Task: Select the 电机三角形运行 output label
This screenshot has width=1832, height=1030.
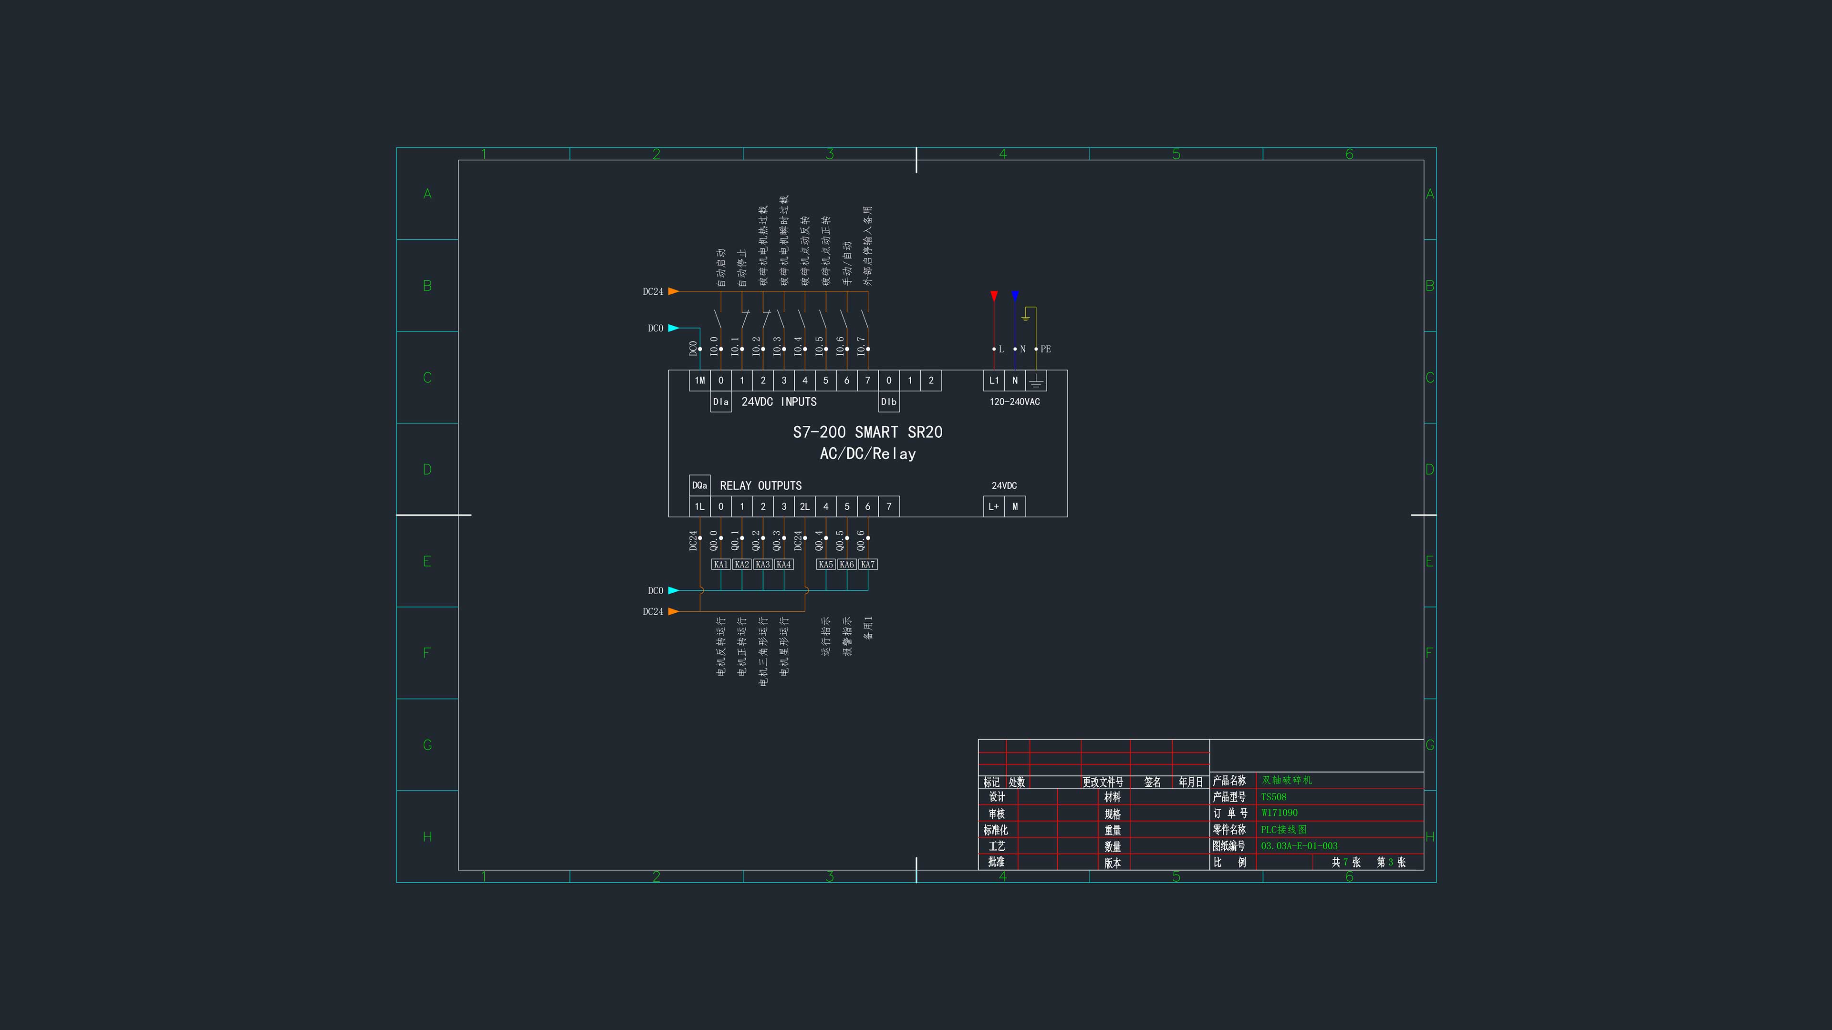Action: (763, 651)
